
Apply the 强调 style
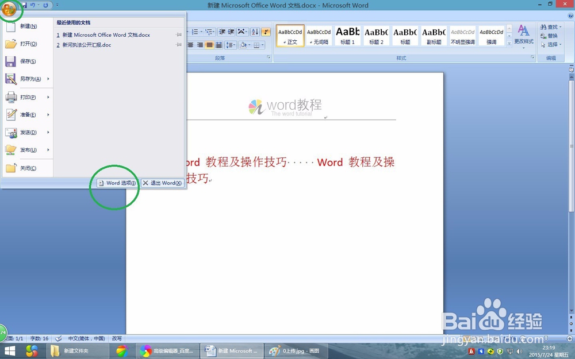[x=492, y=36]
